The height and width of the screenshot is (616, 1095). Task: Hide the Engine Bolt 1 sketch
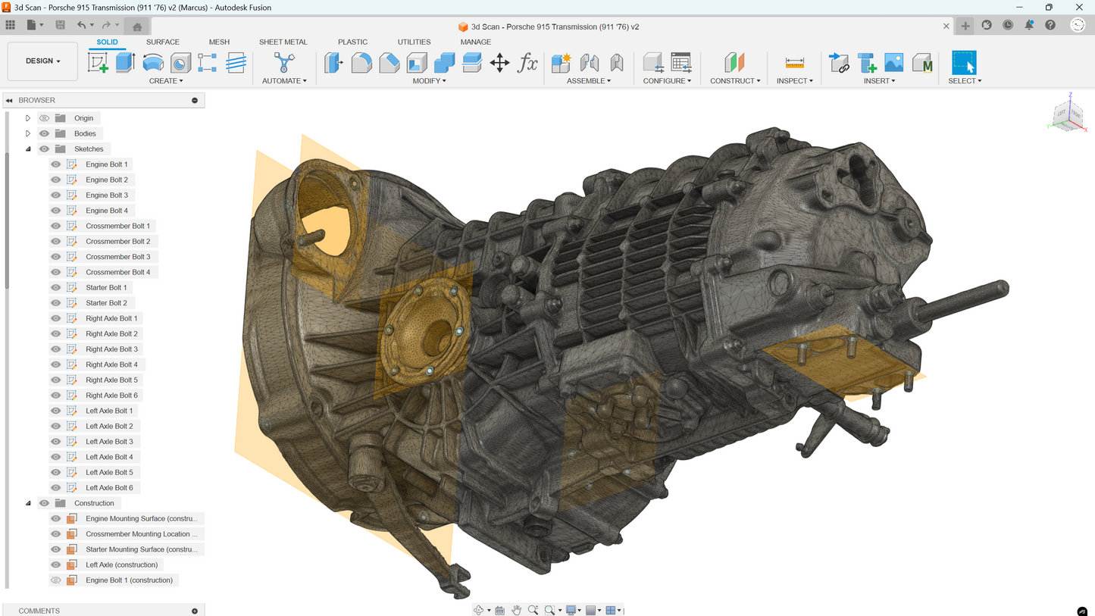(x=56, y=164)
